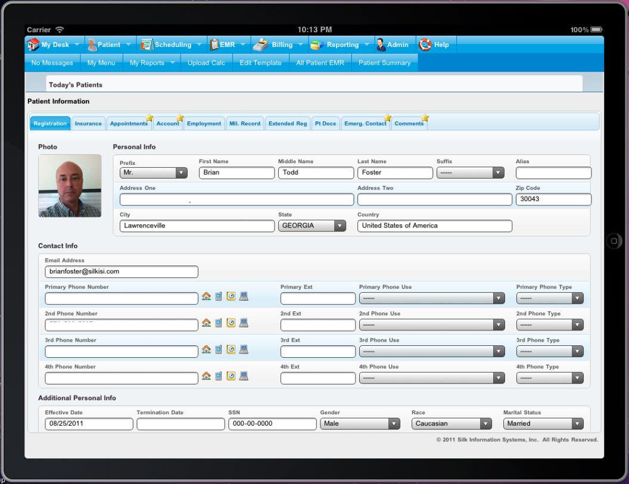Screen dimensions: 629x484
Task: Click home icon for Primary Phone Number
Action: [x=206, y=296]
